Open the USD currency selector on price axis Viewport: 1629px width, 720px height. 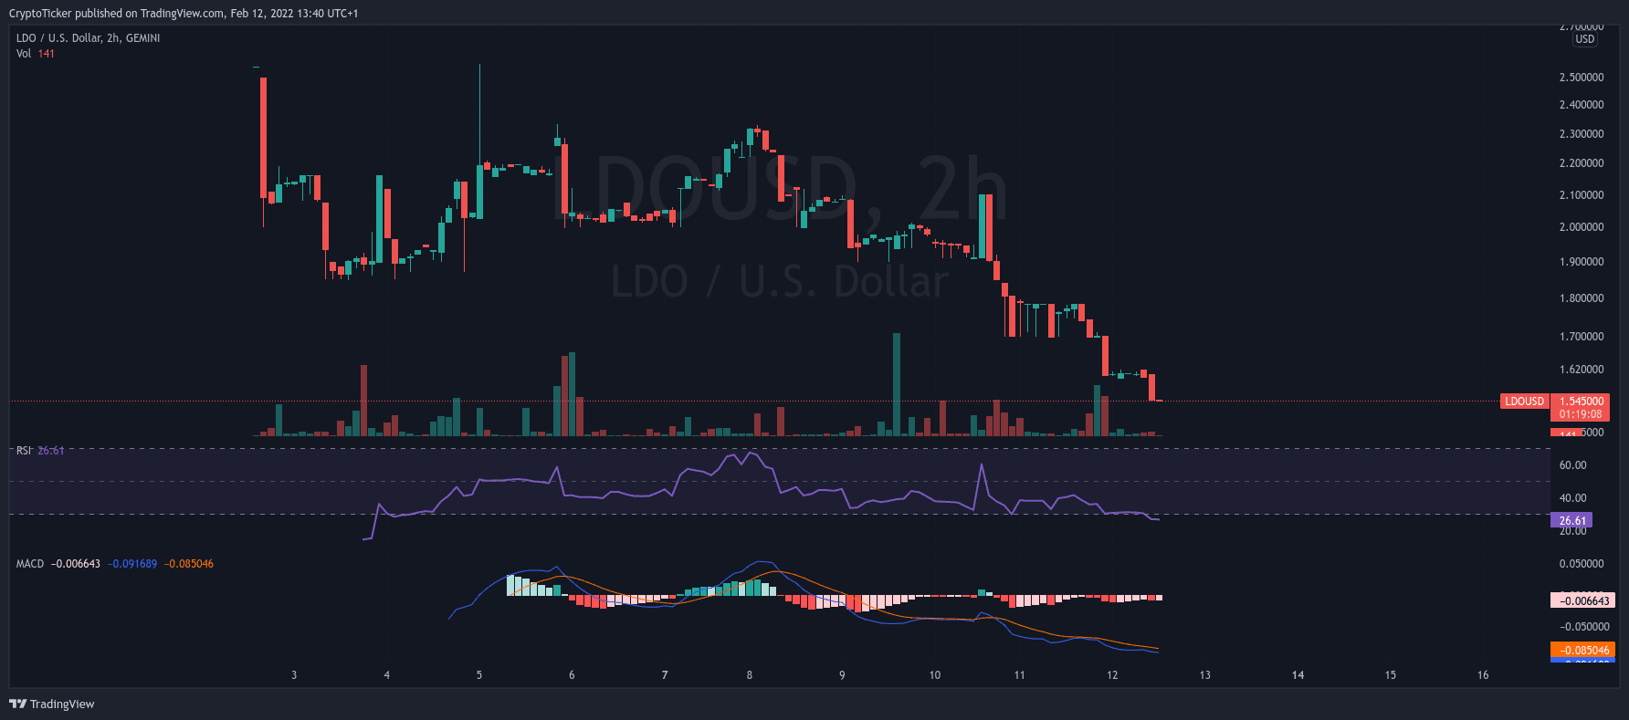tap(1584, 39)
